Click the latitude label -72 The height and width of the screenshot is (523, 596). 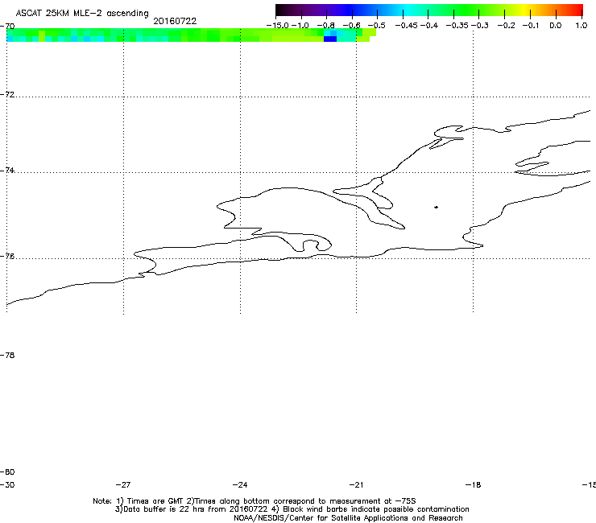click(7, 94)
